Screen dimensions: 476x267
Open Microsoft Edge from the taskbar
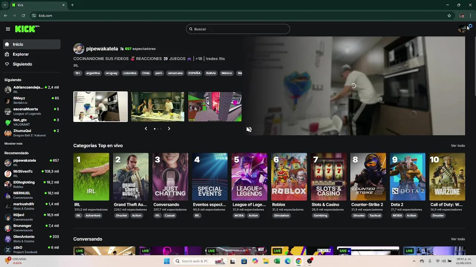[287, 261]
